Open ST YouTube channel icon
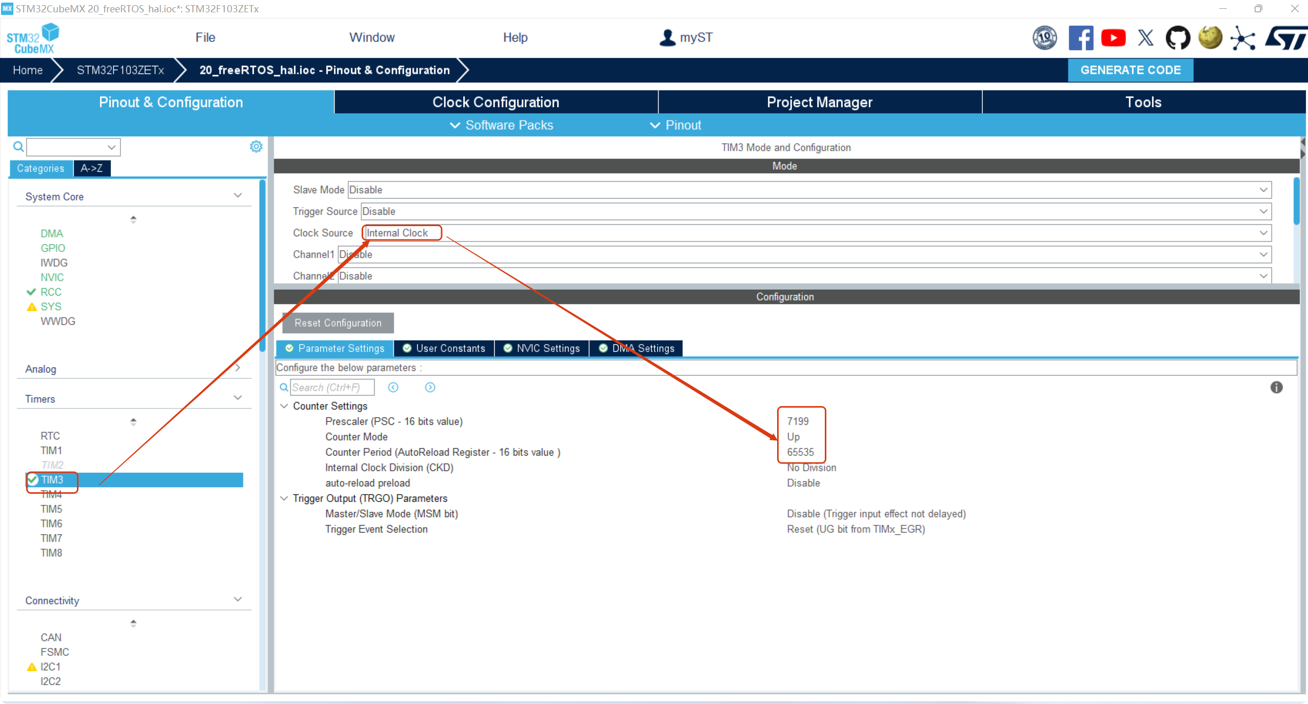 pyautogui.click(x=1113, y=38)
